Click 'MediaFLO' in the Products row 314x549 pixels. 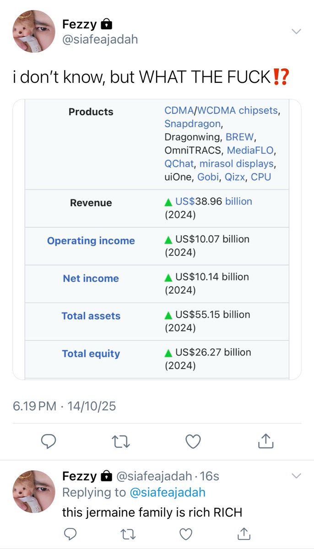point(251,151)
